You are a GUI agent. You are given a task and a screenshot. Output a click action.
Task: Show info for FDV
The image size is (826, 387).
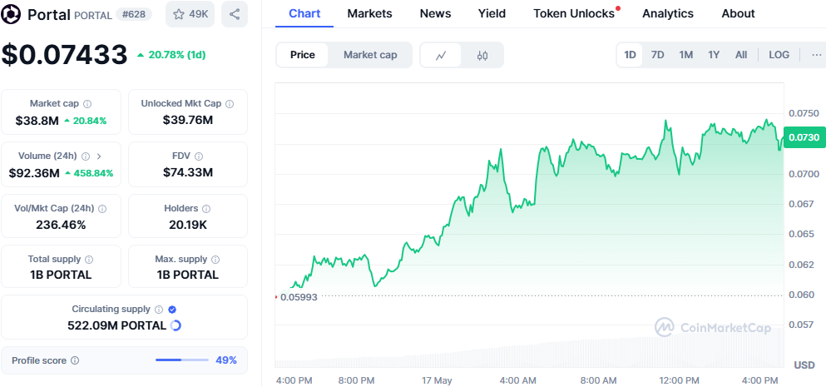(x=199, y=156)
